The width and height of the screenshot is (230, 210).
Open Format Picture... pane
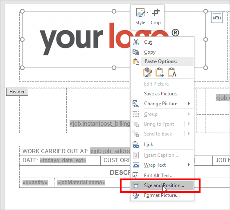(162, 195)
